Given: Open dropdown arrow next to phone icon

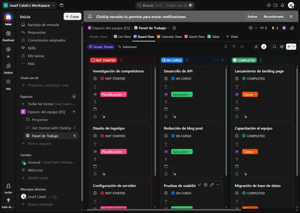Looking at the screenshot, I should tap(256, 28).
